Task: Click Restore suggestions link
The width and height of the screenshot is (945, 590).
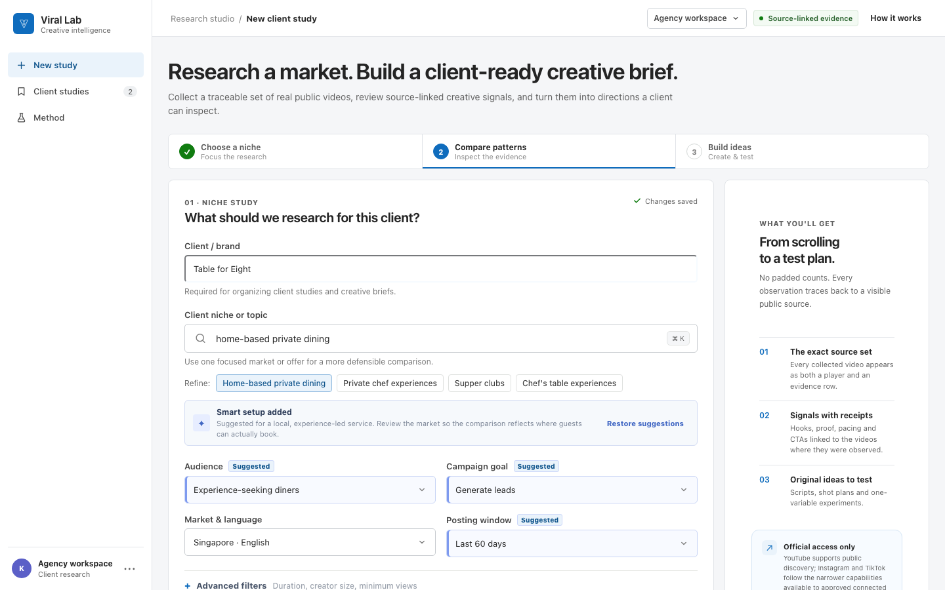Action: pos(645,423)
